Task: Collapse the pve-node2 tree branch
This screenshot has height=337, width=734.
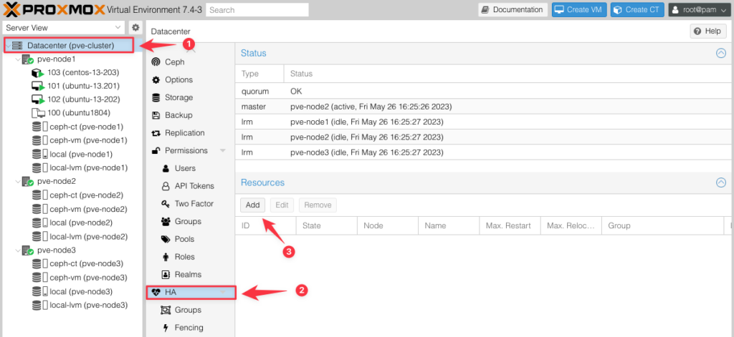Action: [x=18, y=181]
